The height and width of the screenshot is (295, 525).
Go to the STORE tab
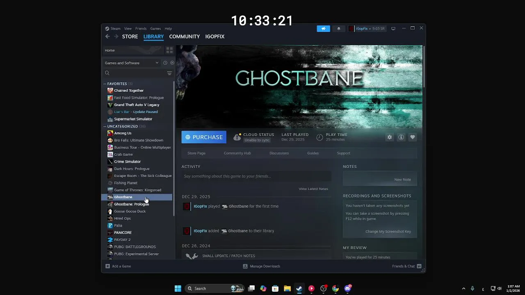(130, 36)
